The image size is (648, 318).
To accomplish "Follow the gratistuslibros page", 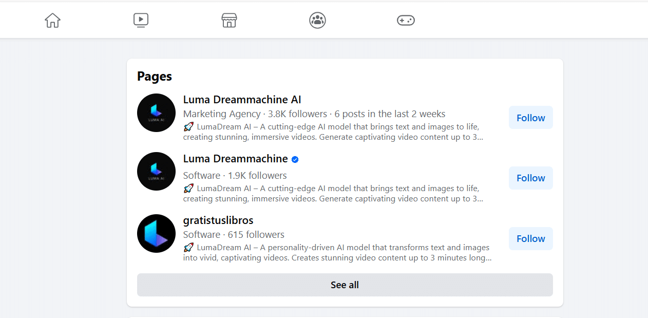I will pos(530,239).
